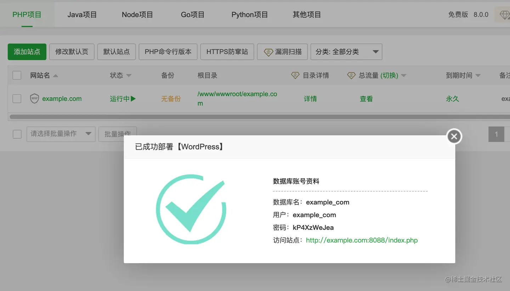Image resolution: width=510 pixels, height=291 pixels.
Task: Go to the Python项目 tab
Action: pos(250,15)
